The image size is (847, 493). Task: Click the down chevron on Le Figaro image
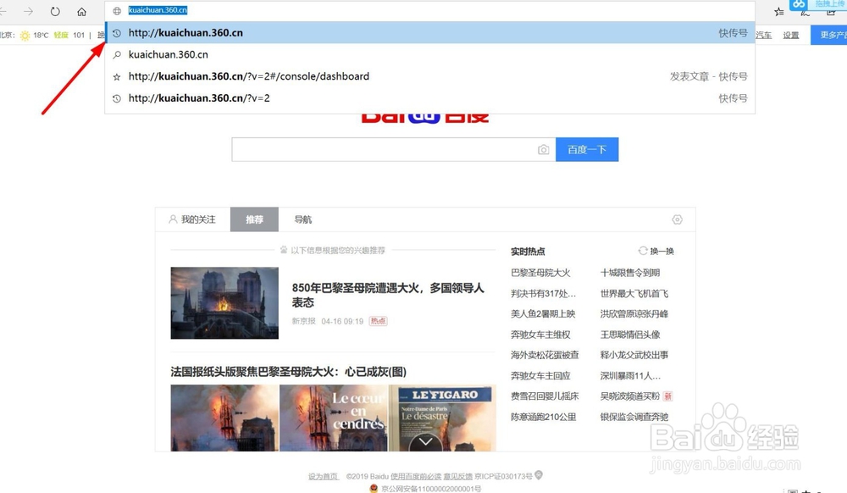click(x=426, y=441)
